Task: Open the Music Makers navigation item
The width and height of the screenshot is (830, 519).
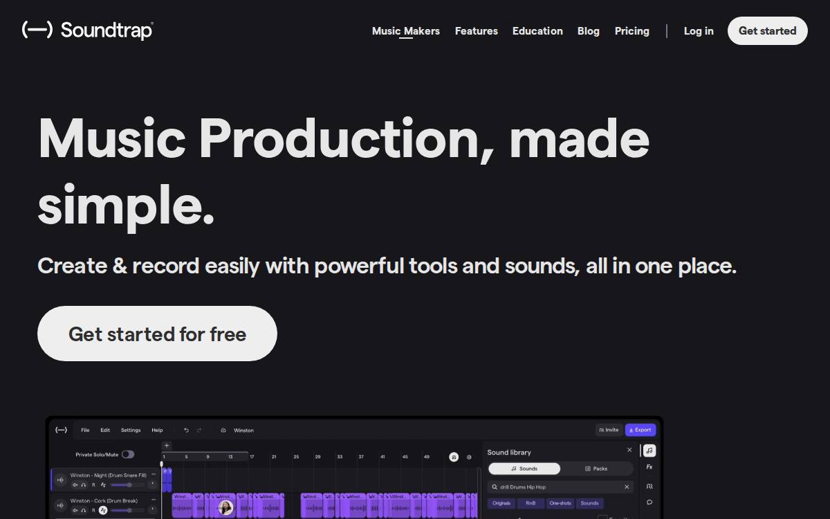Action: click(x=406, y=31)
